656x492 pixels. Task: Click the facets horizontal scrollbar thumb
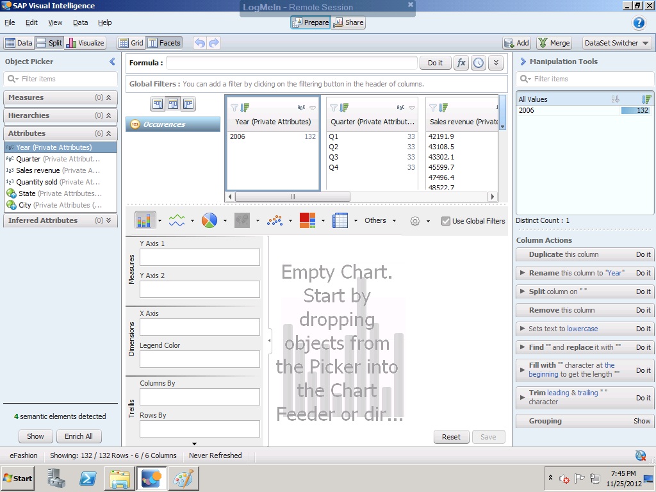click(293, 197)
